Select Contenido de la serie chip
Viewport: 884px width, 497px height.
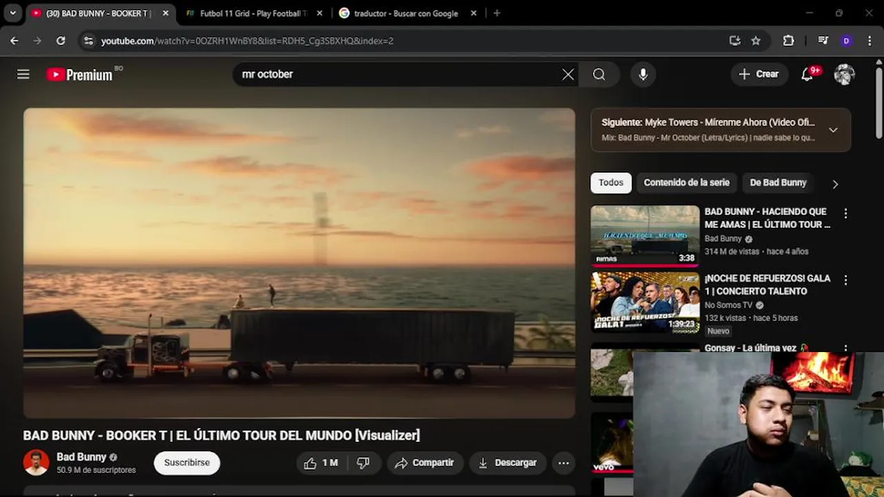click(686, 183)
